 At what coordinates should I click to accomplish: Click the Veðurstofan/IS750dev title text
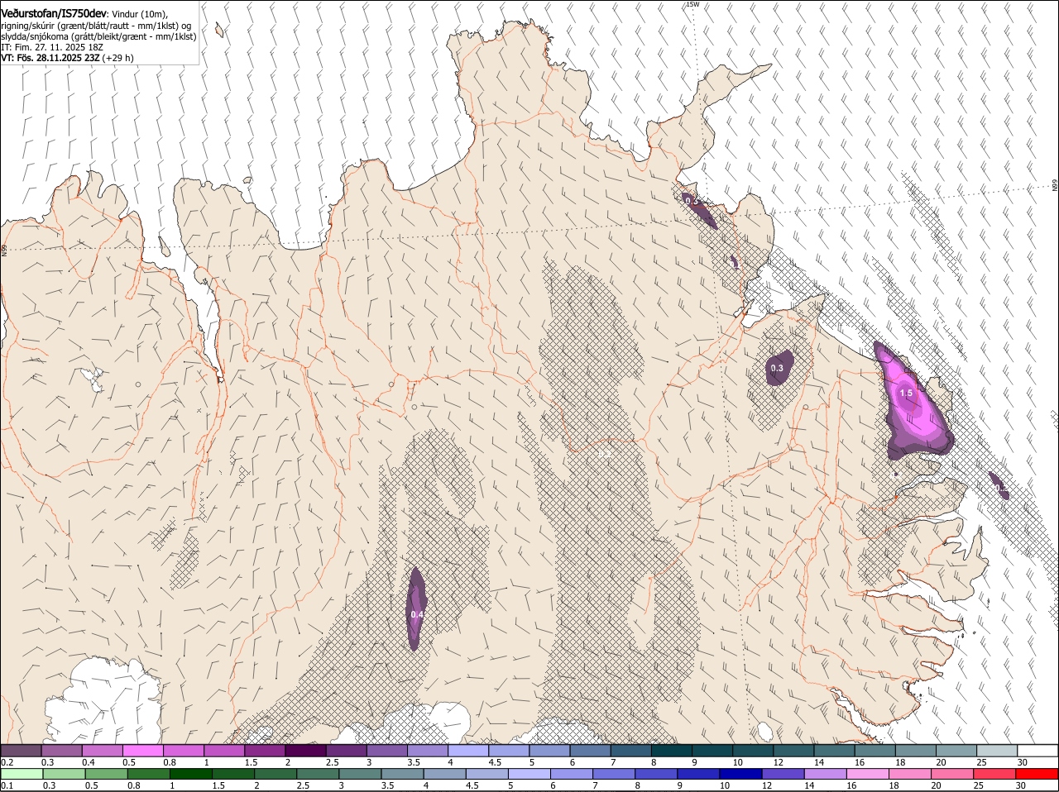point(54,12)
